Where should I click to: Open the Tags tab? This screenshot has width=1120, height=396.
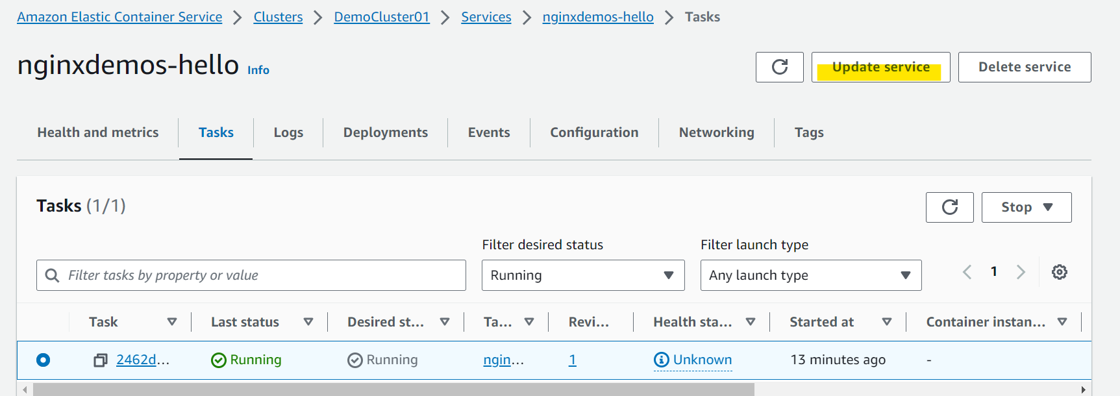[809, 132]
